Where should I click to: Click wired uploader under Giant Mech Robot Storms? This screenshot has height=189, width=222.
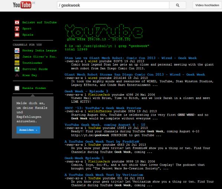(x=93, y=78)
